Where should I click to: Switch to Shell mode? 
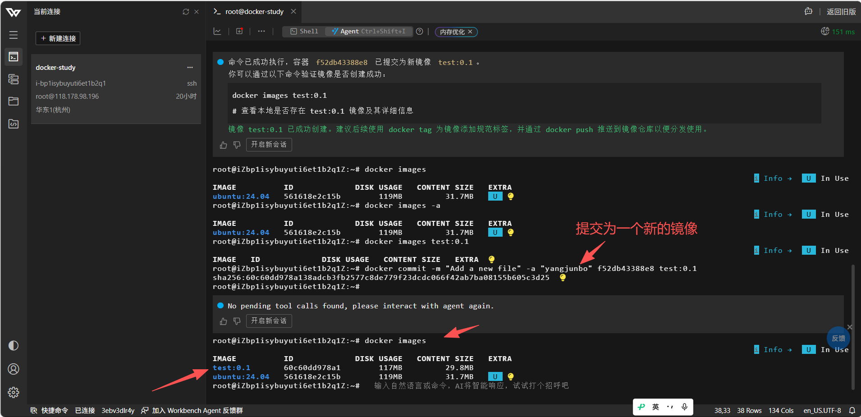point(304,32)
